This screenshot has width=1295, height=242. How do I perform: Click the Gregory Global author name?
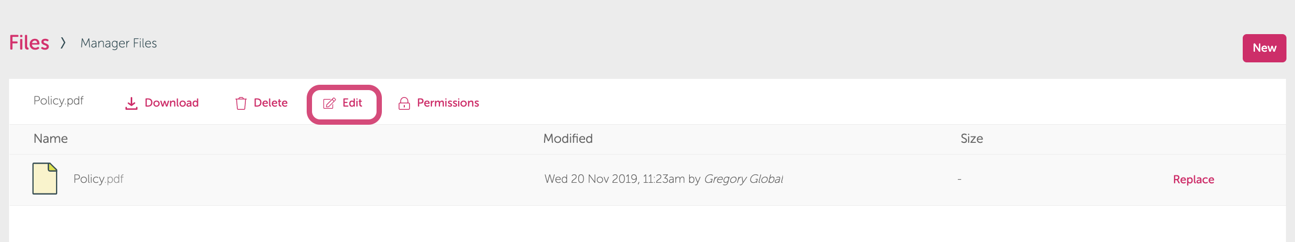744,179
